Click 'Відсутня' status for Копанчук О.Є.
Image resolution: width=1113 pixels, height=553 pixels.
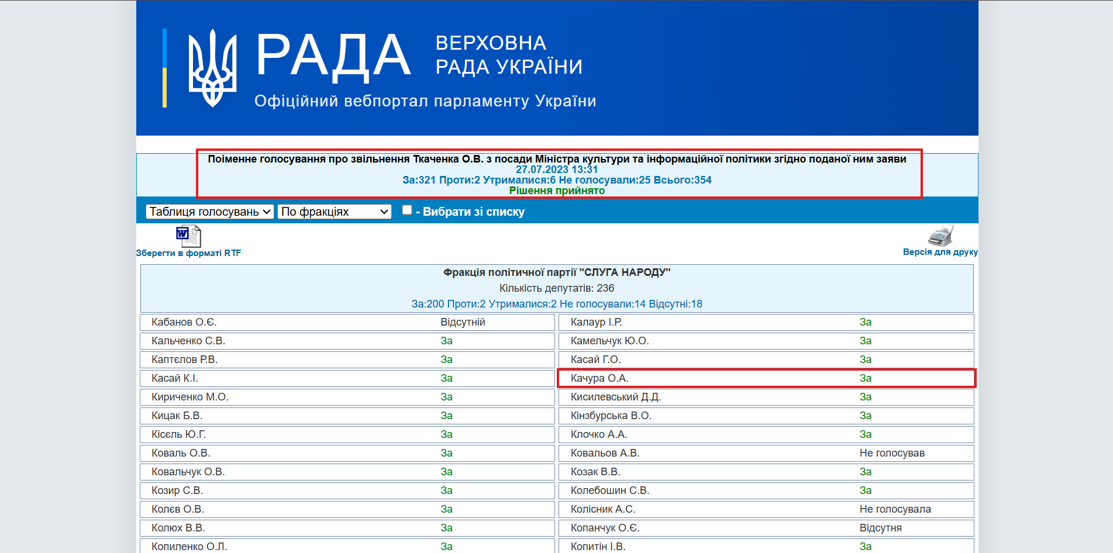pyautogui.click(x=881, y=528)
